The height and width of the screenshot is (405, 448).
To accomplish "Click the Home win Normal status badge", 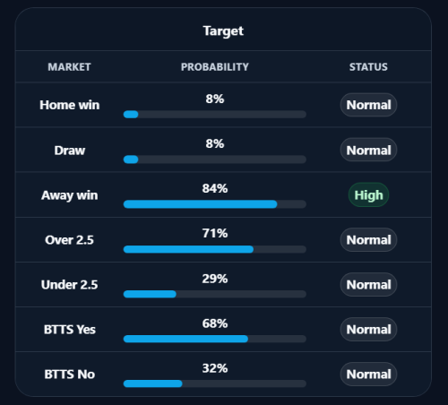I will 368,105.
